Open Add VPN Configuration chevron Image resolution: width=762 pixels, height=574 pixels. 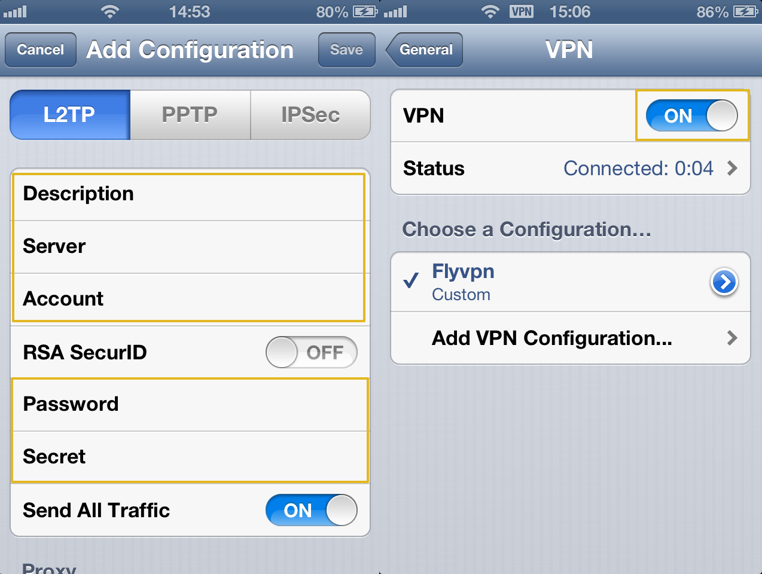point(732,338)
